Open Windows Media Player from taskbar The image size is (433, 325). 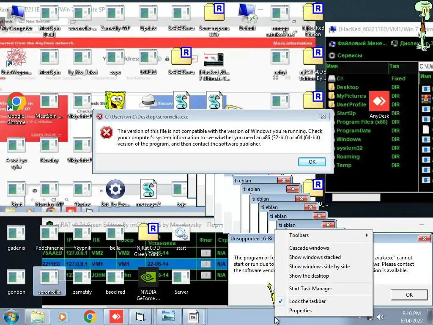pyautogui.click(x=63, y=317)
